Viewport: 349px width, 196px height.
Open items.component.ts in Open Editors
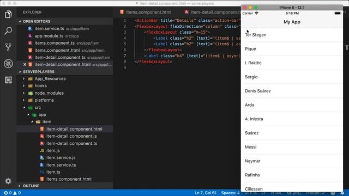(x=64, y=43)
